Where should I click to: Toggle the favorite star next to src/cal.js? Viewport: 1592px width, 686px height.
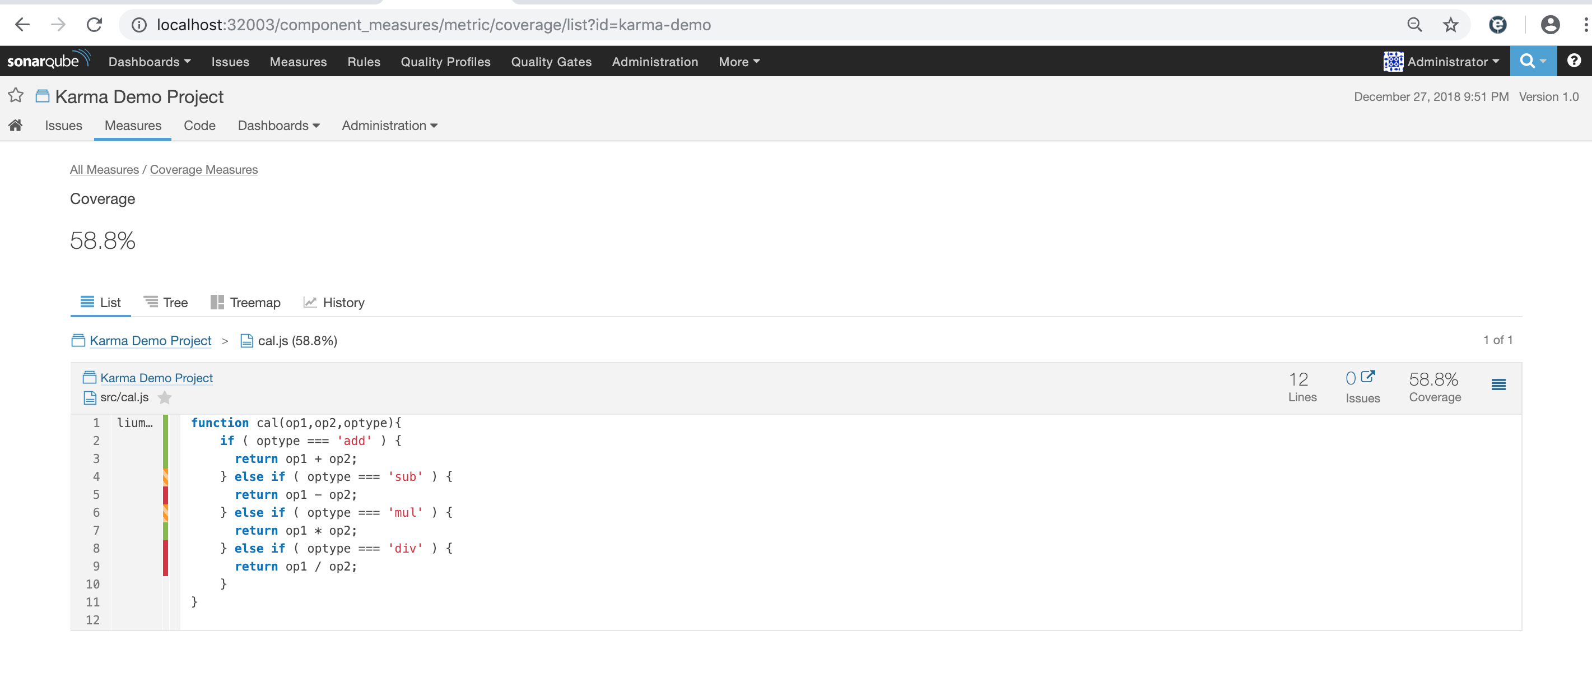click(164, 398)
